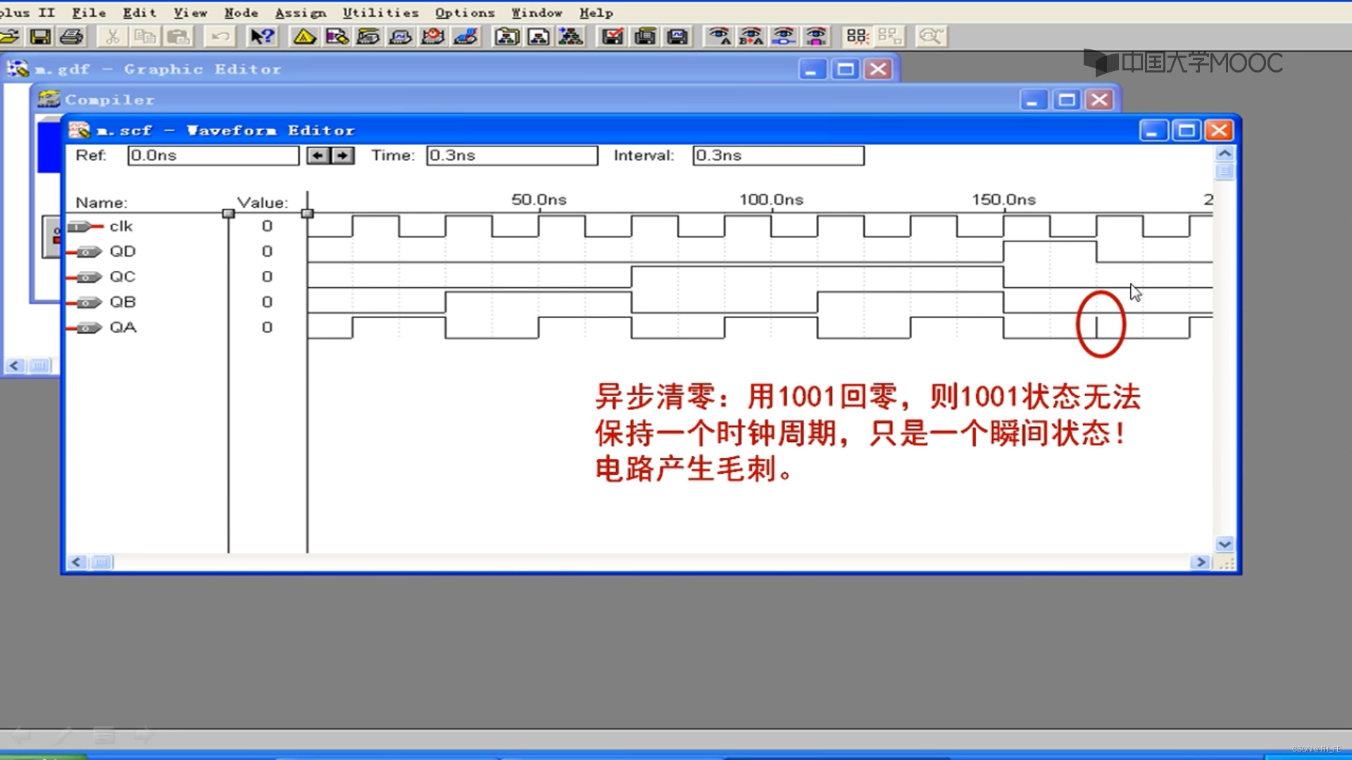Click the Save and Check icon

tap(613, 37)
